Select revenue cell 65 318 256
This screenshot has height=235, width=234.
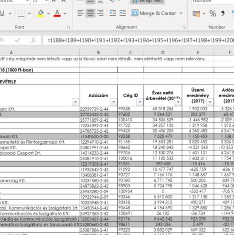coord(163,109)
